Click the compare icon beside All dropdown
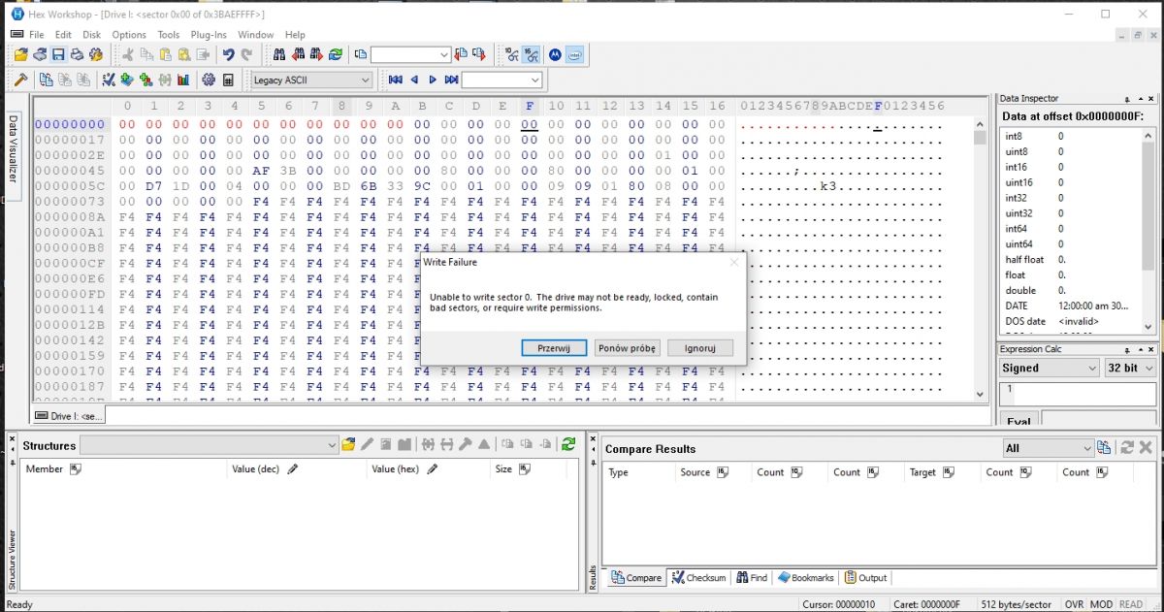The image size is (1164, 612). (1104, 447)
